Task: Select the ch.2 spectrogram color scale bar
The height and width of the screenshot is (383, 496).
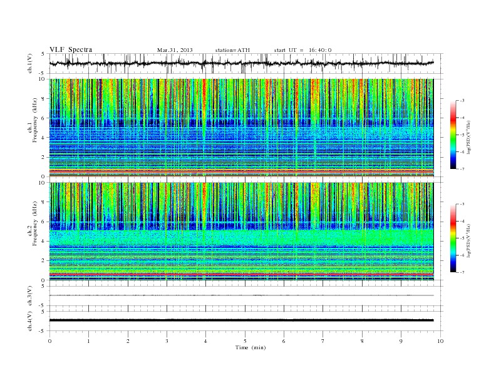Action: (453, 238)
